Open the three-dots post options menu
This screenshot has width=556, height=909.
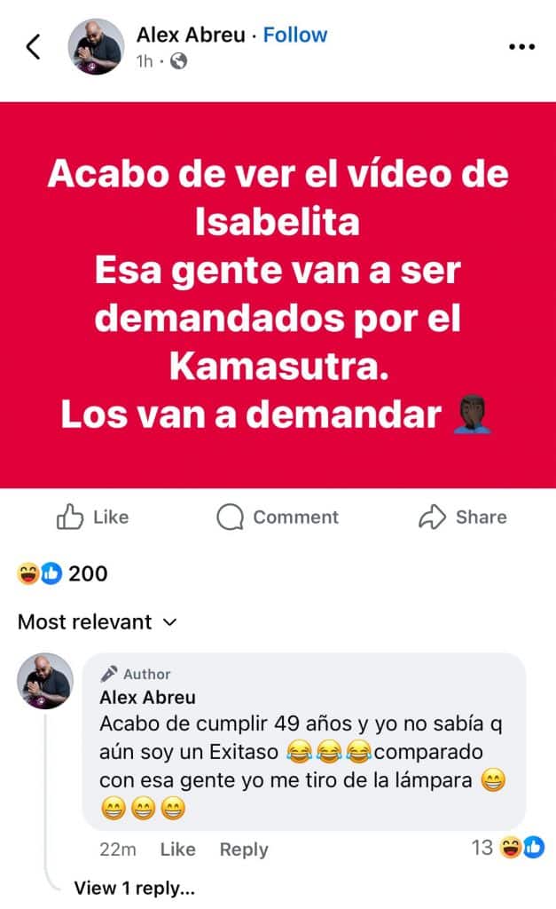pyautogui.click(x=521, y=47)
